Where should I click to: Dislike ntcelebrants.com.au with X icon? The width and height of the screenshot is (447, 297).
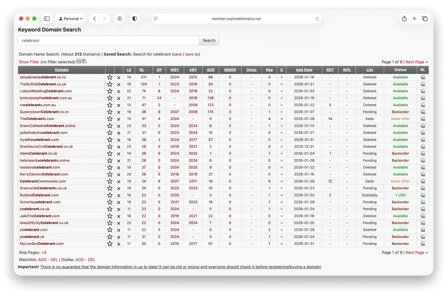coord(119,105)
